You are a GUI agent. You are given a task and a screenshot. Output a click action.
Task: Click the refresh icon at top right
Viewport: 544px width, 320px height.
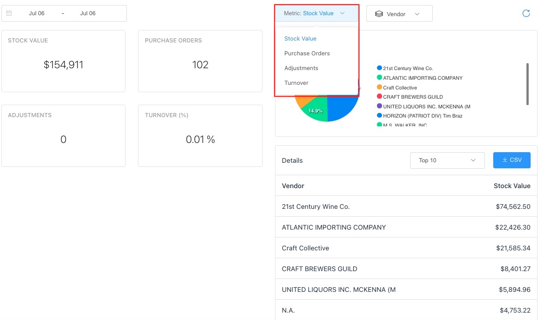(x=526, y=13)
